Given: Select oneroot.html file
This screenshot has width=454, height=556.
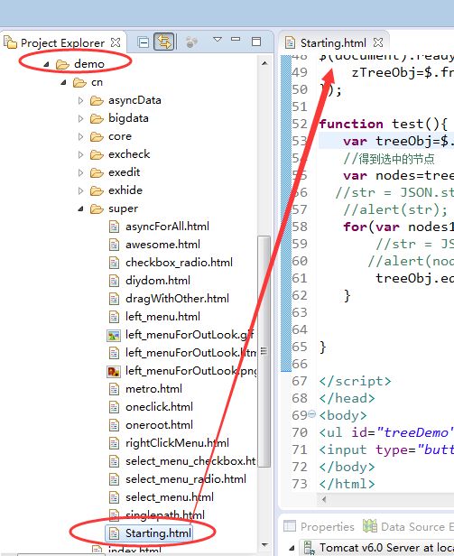Looking at the screenshot, I should point(159,425).
